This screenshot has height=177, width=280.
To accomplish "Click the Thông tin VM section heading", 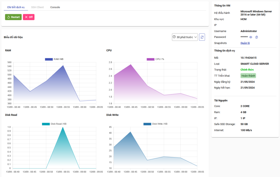I will tap(222, 6).
